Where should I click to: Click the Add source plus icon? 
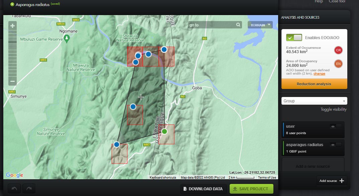coord(342,181)
